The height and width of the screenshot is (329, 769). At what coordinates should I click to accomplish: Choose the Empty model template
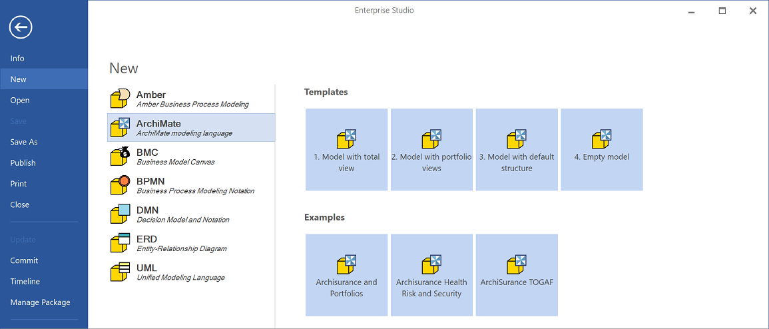[x=602, y=150]
